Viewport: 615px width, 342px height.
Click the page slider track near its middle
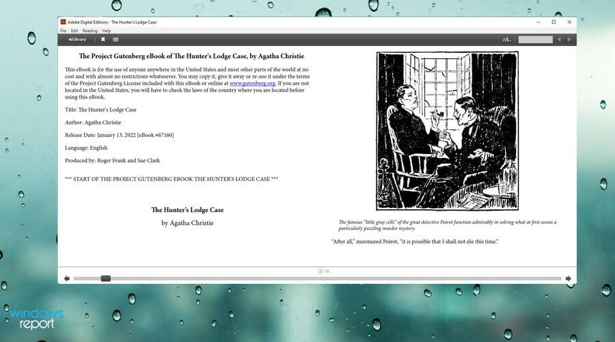[317, 278]
